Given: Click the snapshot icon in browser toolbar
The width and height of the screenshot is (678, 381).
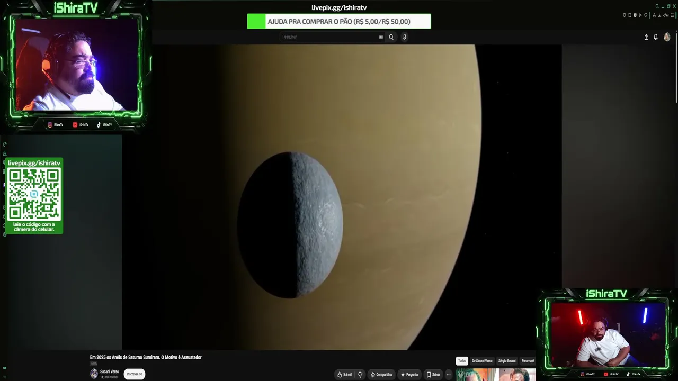Looking at the screenshot, I should [x=630, y=15].
